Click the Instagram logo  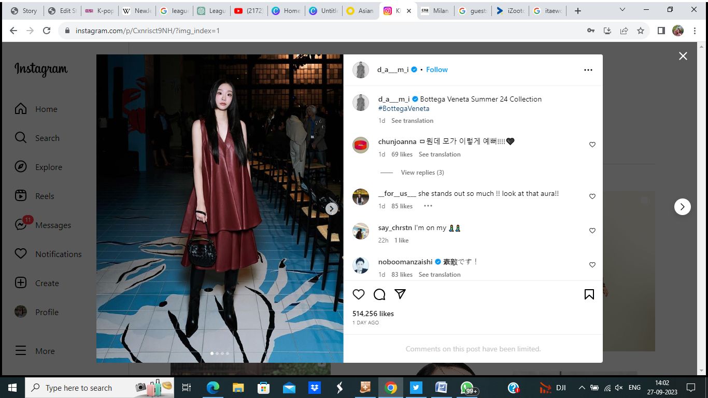pos(41,69)
